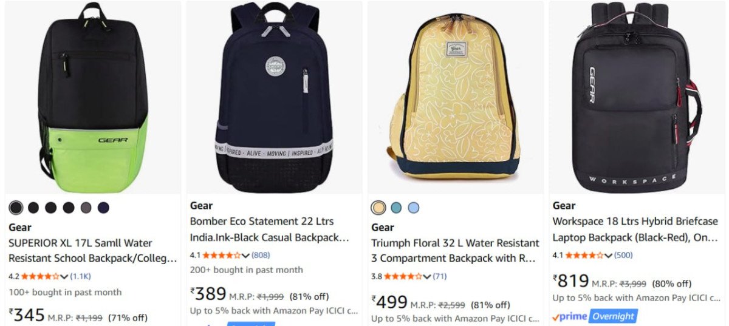Select the grey color swatch under SUPERIOR XL
729x326 pixels.
tap(86, 208)
